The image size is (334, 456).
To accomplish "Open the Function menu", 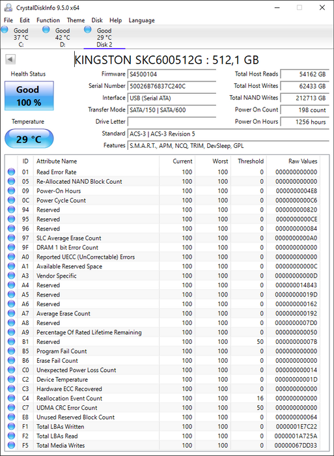I will tap(48, 20).
